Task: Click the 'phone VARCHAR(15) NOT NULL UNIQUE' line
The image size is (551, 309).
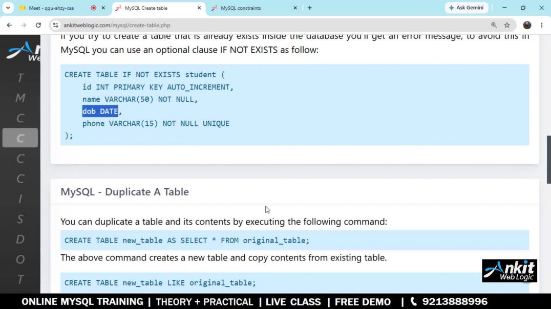Action: [x=156, y=123]
